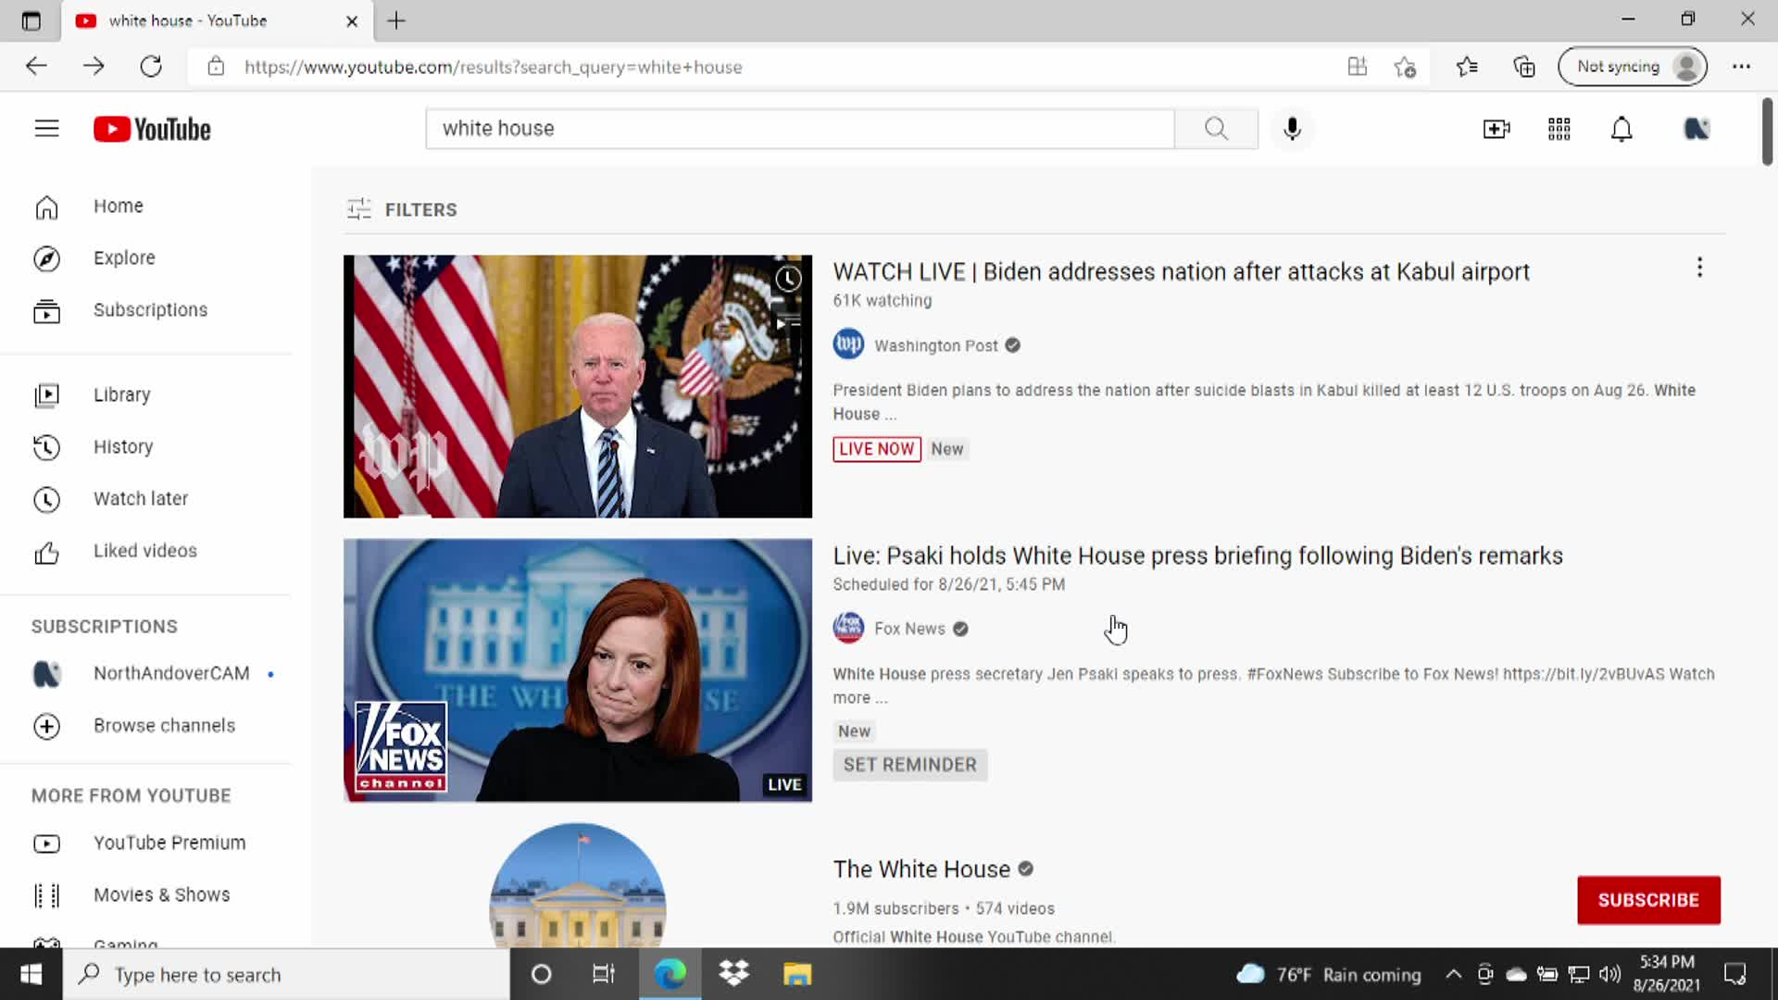
Task: View site information lock icon
Action: pyautogui.click(x=216, y=67)
